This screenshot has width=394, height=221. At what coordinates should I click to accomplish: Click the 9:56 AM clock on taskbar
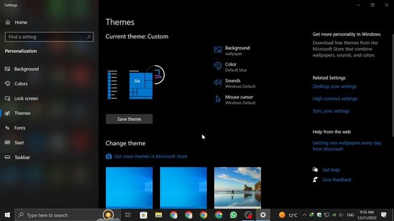pyautogui.click(x=367, y=215)
